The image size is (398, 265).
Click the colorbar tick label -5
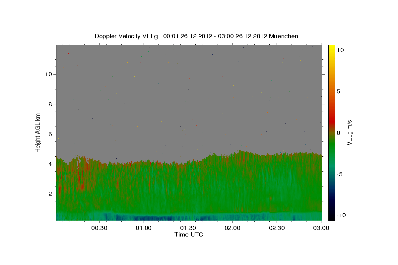[340, 174]
